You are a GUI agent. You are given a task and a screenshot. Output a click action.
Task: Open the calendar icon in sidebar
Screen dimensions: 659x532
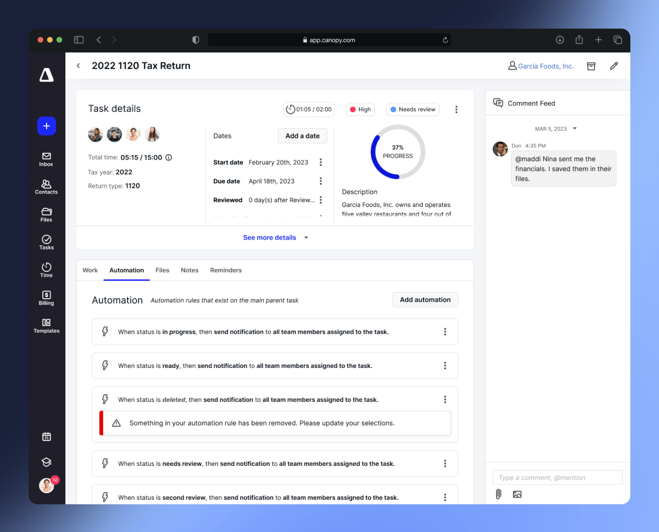point(47,437)
